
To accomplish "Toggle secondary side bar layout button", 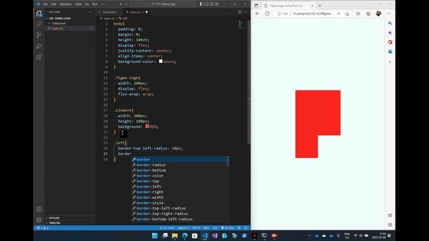I will 212,4.
